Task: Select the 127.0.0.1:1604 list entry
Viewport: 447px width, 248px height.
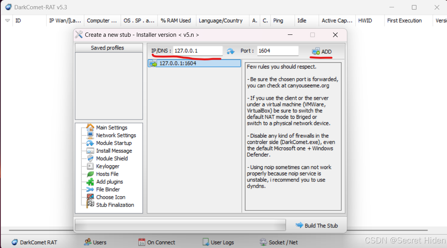Action: click(x=194, y=63)
